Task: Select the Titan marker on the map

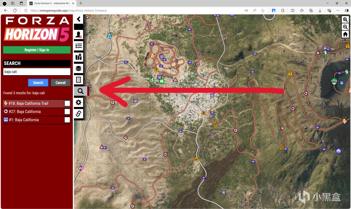Action: pos(334,81)
